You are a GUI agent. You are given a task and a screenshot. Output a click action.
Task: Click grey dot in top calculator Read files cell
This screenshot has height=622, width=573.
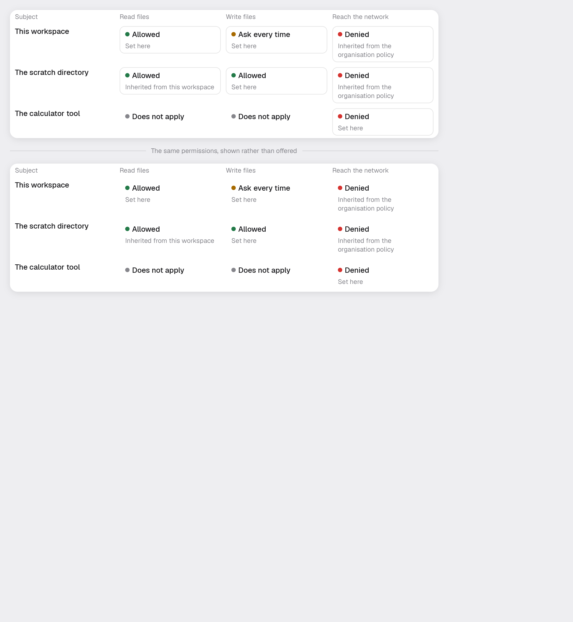(x=127, y=116)
